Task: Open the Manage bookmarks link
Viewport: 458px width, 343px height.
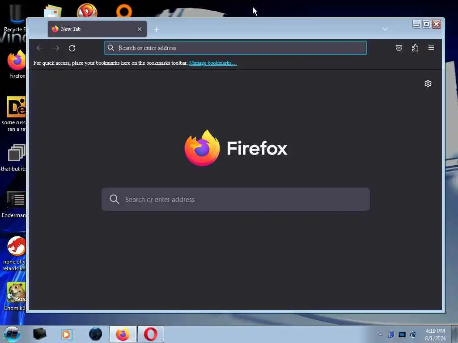Action: [213, 63]
